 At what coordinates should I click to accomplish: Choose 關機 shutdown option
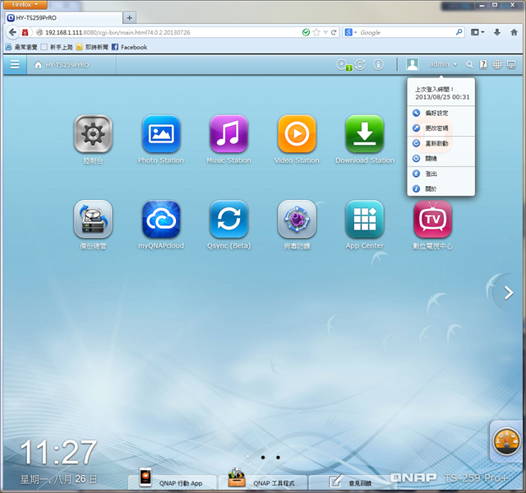(x=441, y=159)
